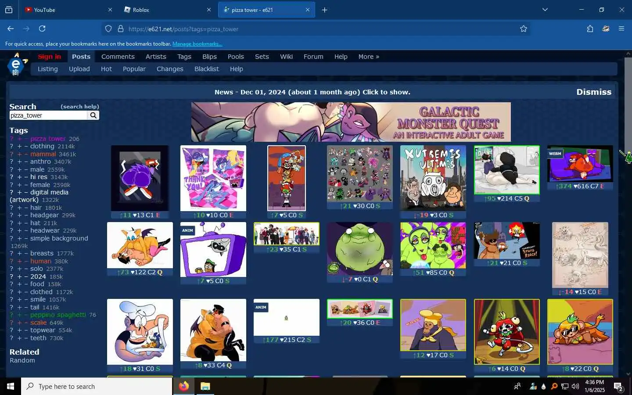
Task: Click the taskbar clock showing 4:36 PM
Action: [595, 386]
